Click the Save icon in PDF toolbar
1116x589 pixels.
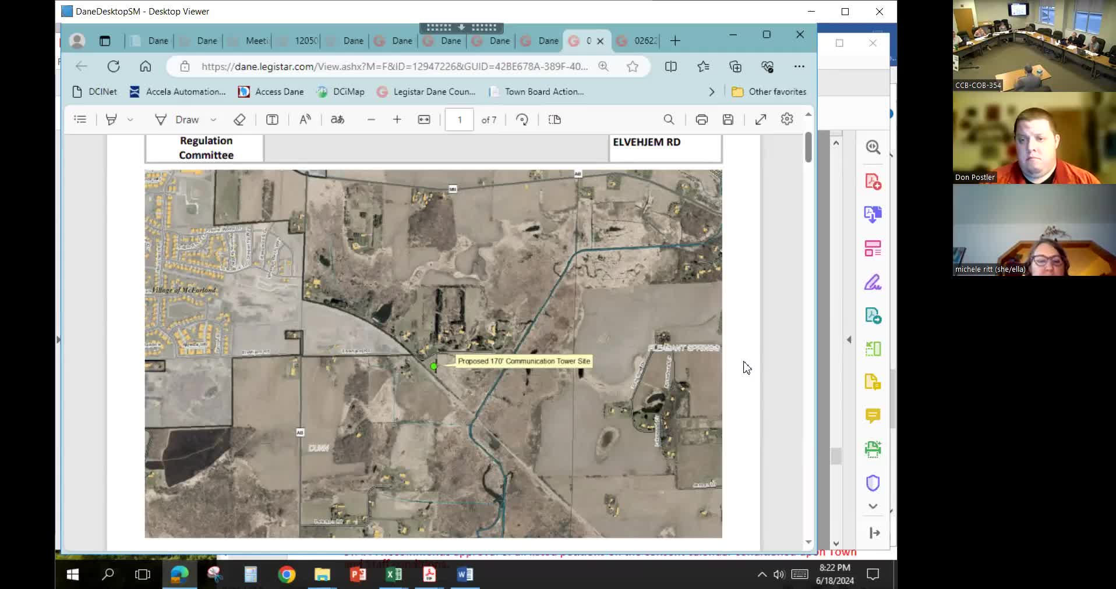coord(727,119)
